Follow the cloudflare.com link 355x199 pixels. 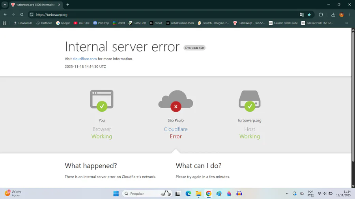[x=85, y=59]
